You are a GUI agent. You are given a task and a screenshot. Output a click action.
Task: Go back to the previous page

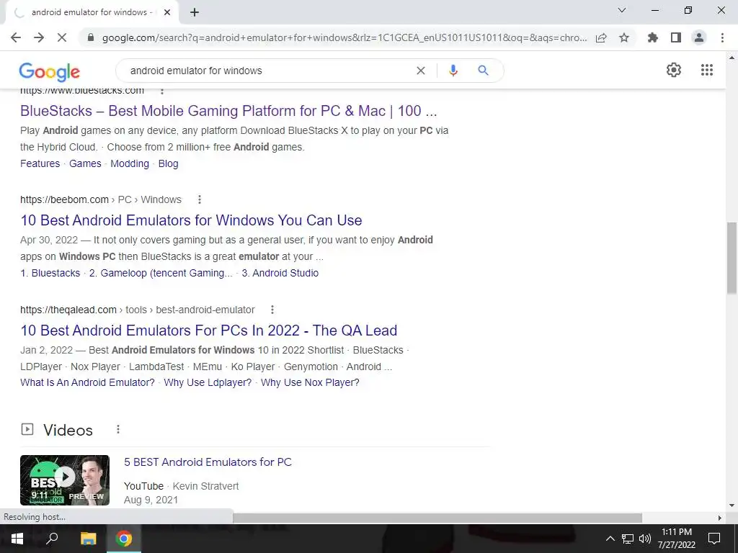16,37
